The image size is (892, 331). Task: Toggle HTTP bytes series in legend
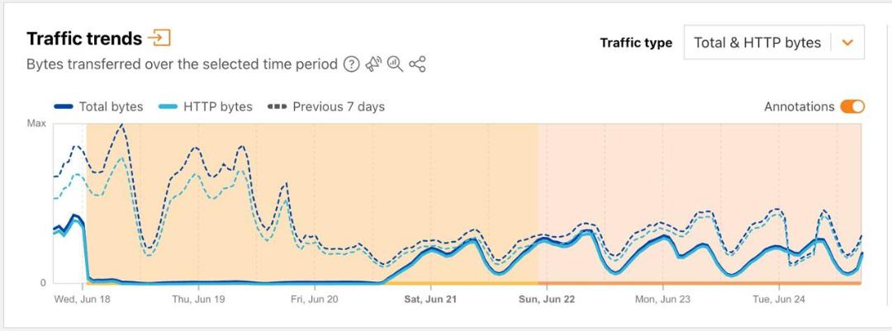coord(206,106)
